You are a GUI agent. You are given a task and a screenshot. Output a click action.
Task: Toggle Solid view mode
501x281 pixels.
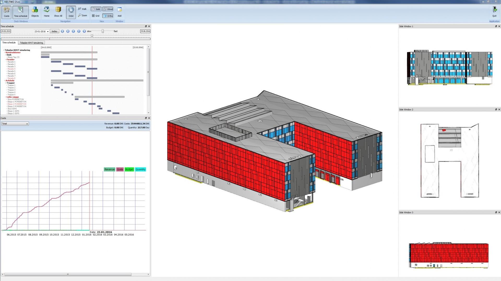[x=96, y=9]
